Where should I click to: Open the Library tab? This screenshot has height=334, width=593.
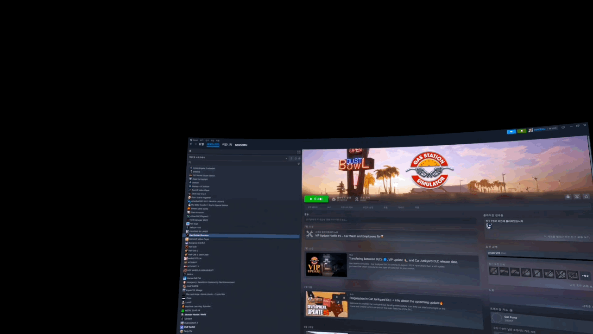[213, 145]
